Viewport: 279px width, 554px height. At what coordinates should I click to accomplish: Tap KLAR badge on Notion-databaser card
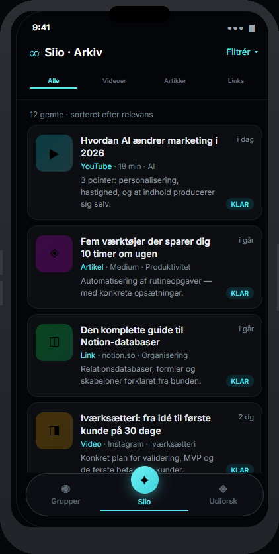tap(240, 381)
